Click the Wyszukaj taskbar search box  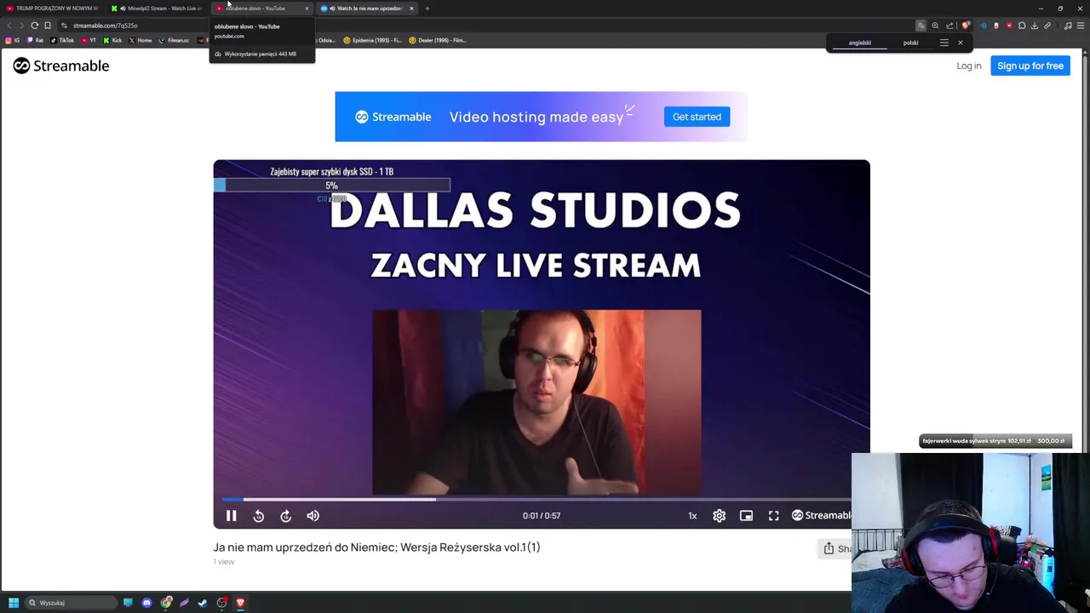coord(71,603)
